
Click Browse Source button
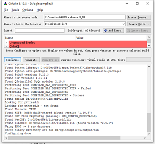point(139,17)
